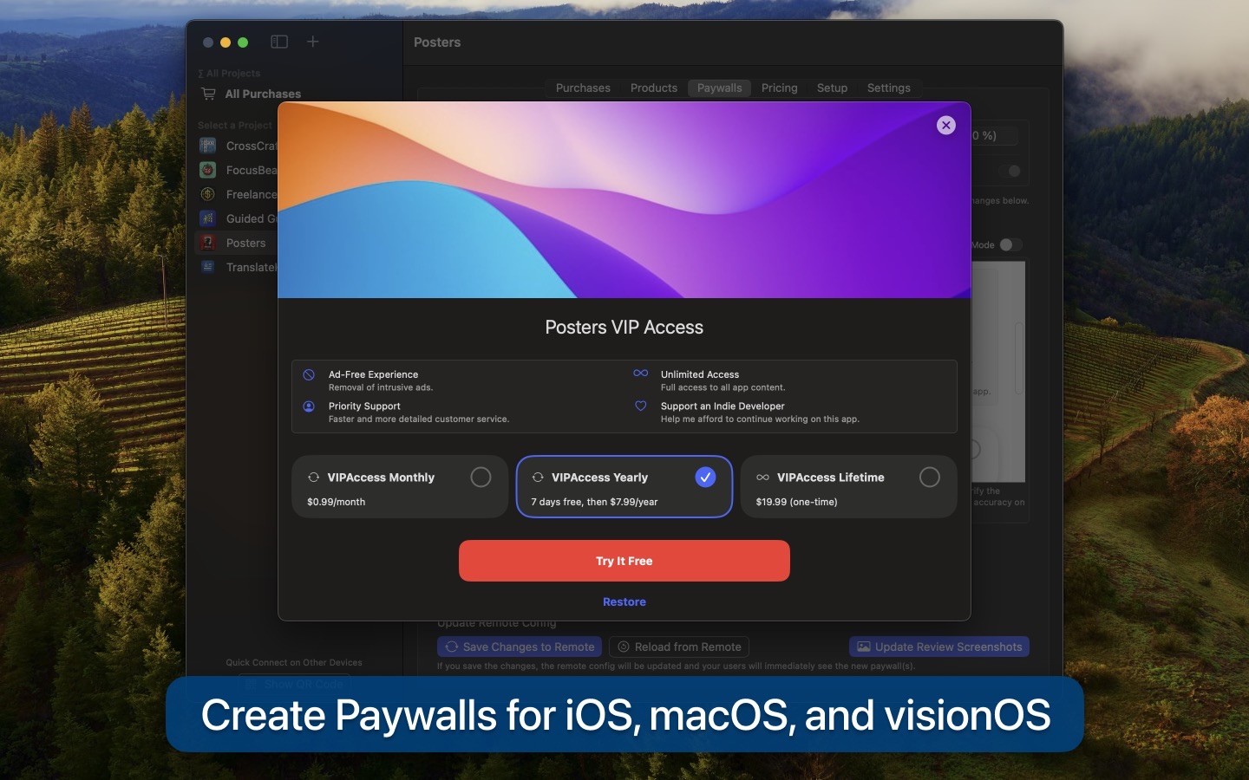This screenshot has height=780, width=1249.
Task: Close the paywall preview dialog
Action: coord(946,126)
